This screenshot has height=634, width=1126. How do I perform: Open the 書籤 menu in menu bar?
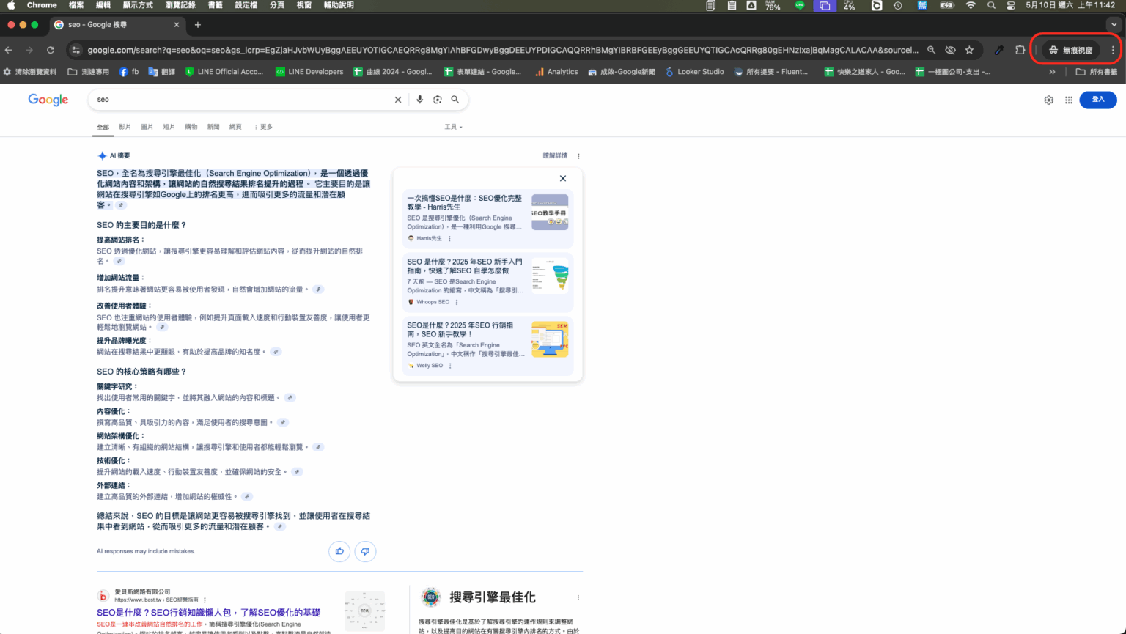click(x=216, y=5)
